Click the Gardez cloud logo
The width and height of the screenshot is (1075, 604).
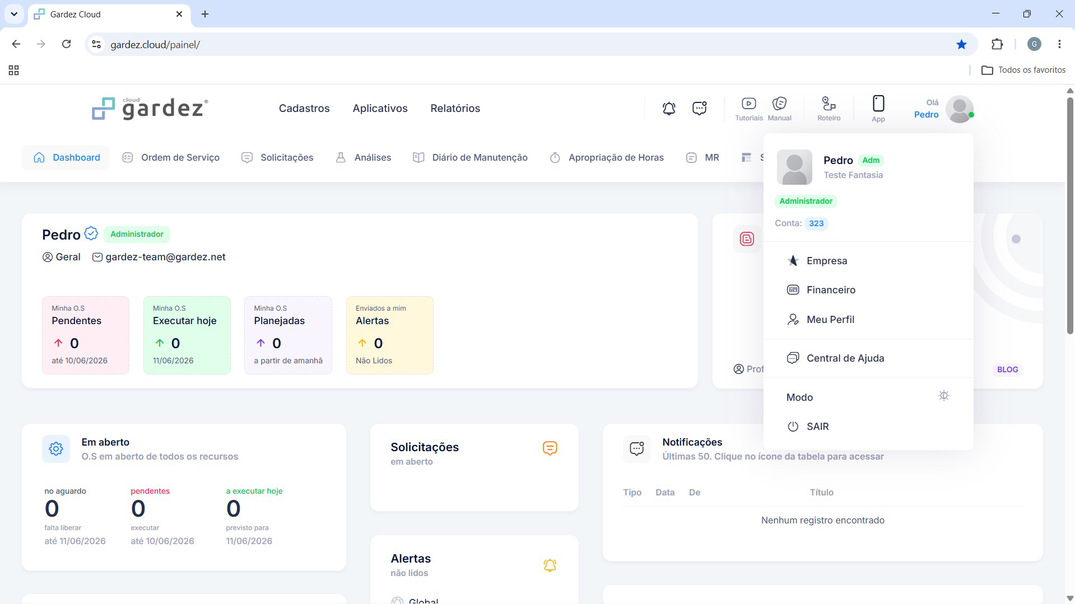pyautogui.click(x=150, y=109)
